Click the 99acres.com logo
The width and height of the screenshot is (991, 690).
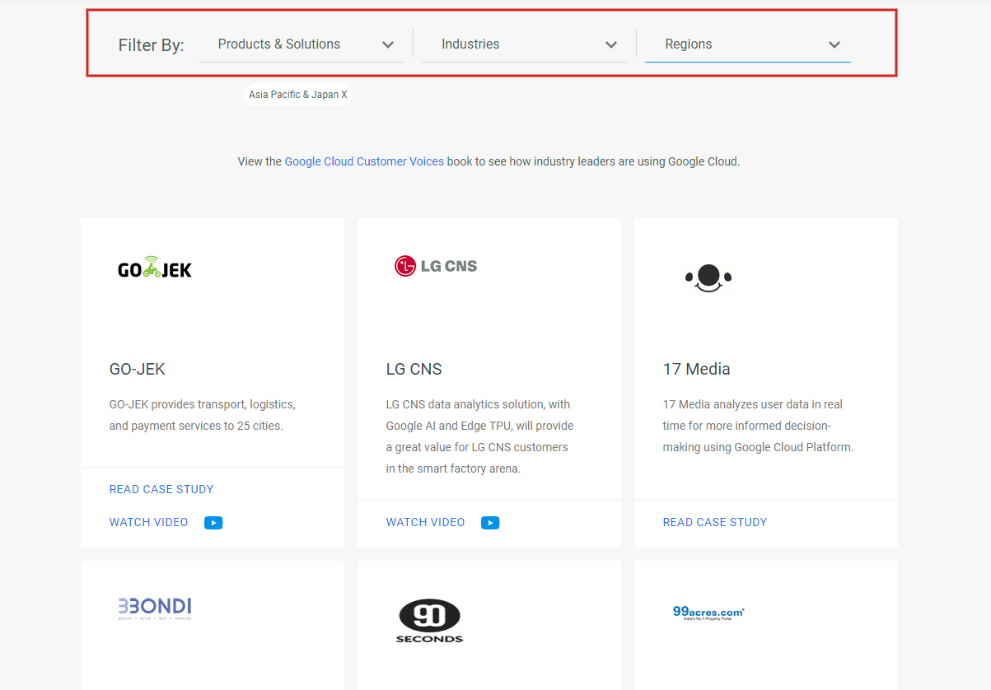pos(708,612)
